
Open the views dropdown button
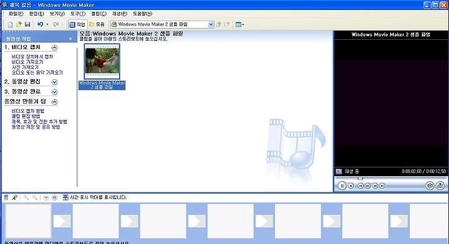[x=239, y=24]
